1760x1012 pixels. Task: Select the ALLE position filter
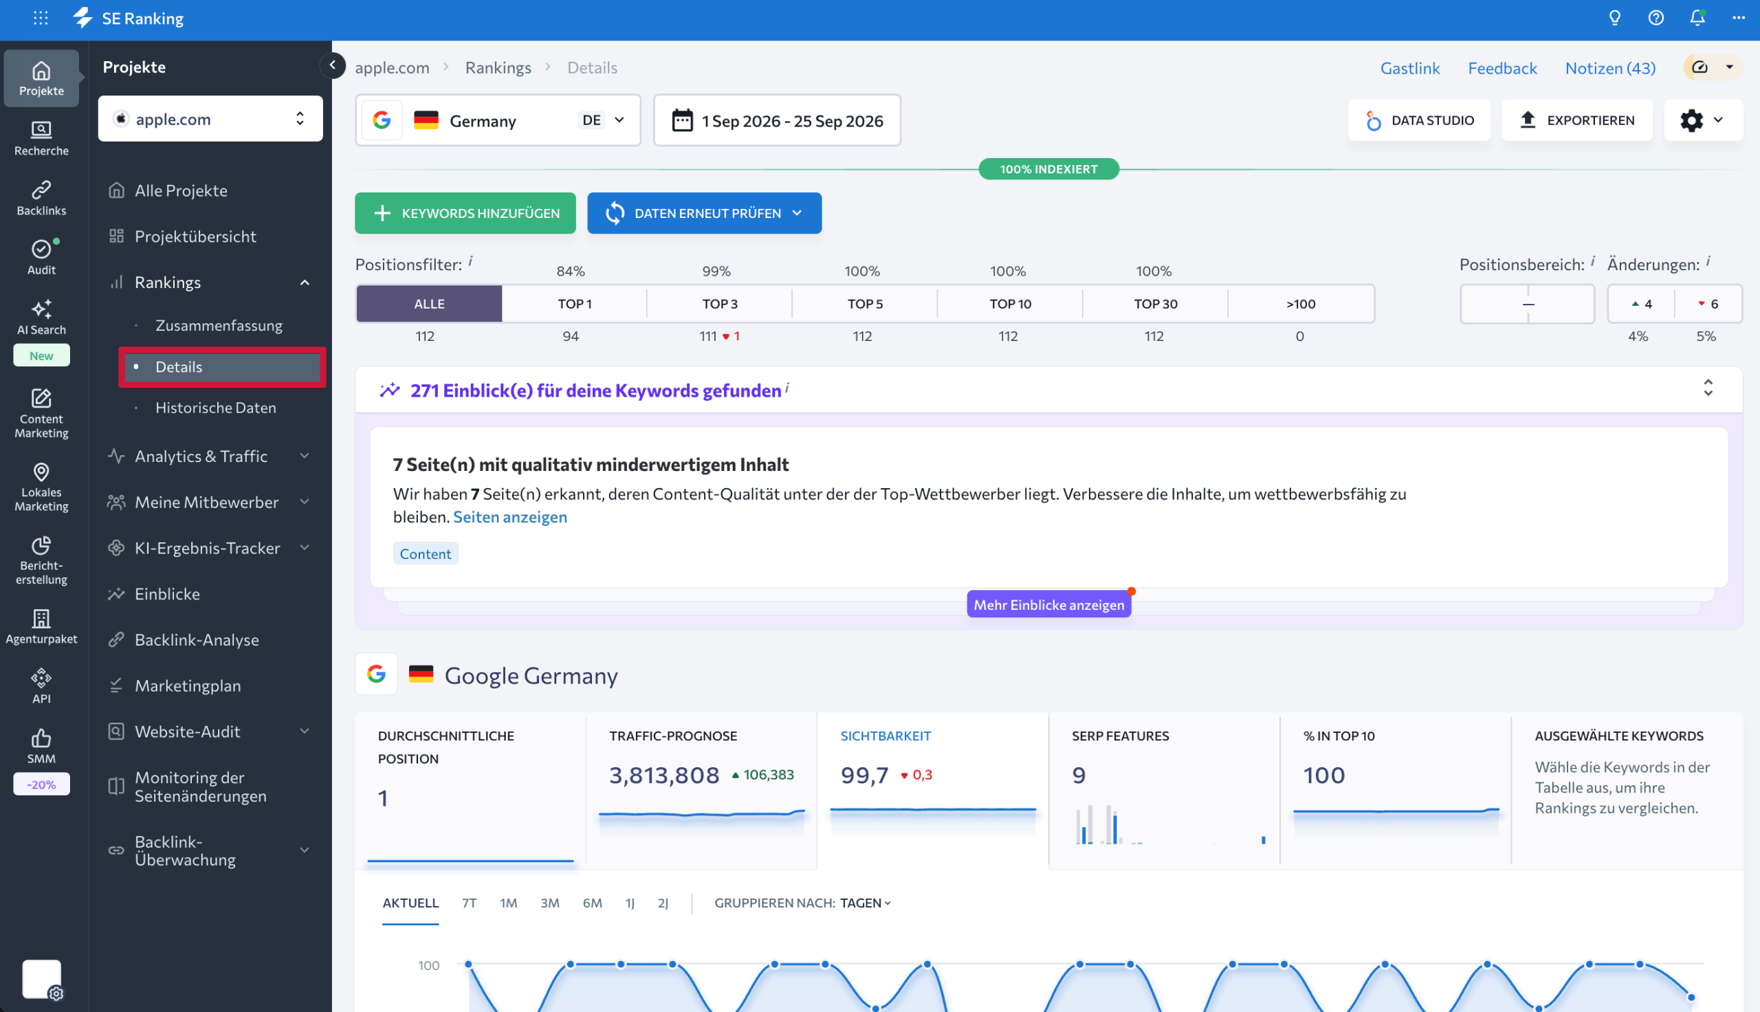click(429, 304)
